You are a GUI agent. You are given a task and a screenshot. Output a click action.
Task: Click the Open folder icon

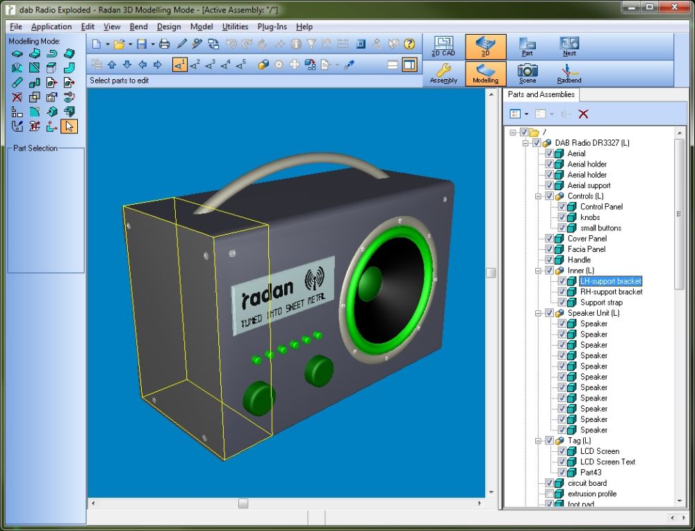point(119,44)
